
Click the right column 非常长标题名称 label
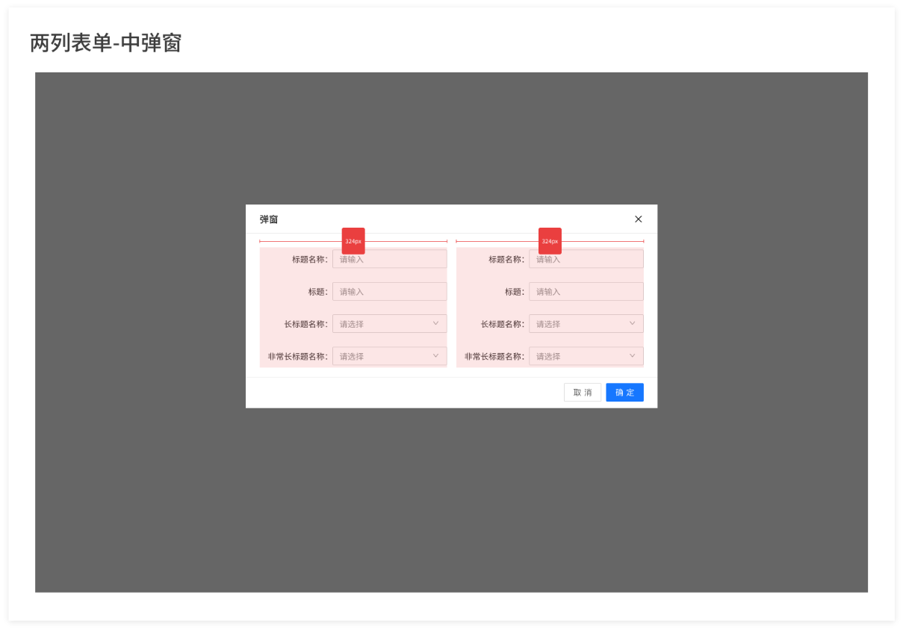point(494,357)
